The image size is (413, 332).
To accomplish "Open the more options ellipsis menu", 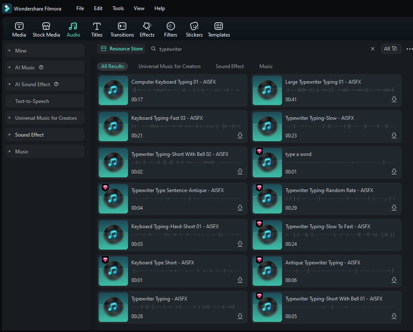I will click(409, 49).
